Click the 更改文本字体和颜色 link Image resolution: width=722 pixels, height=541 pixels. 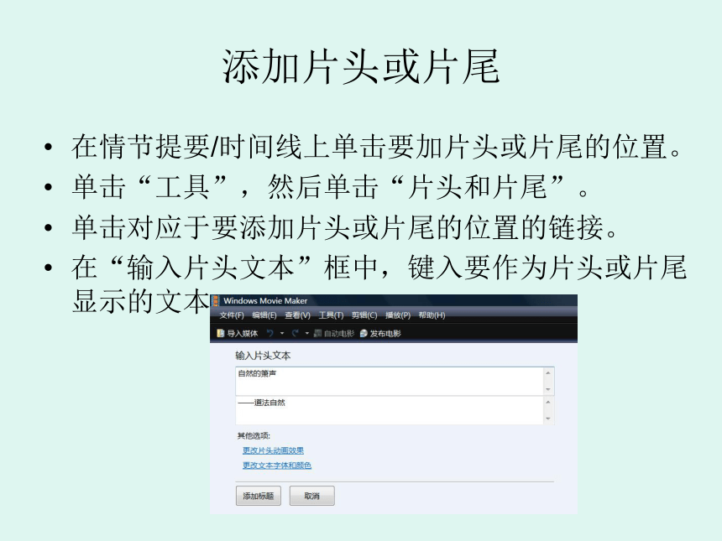(x=277, y=466)
